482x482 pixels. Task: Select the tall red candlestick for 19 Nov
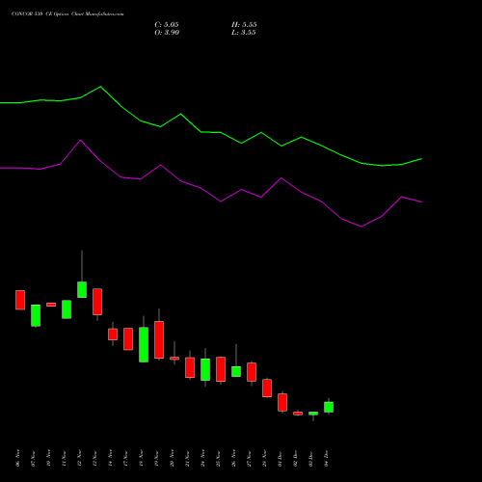[x=159, y=339]
